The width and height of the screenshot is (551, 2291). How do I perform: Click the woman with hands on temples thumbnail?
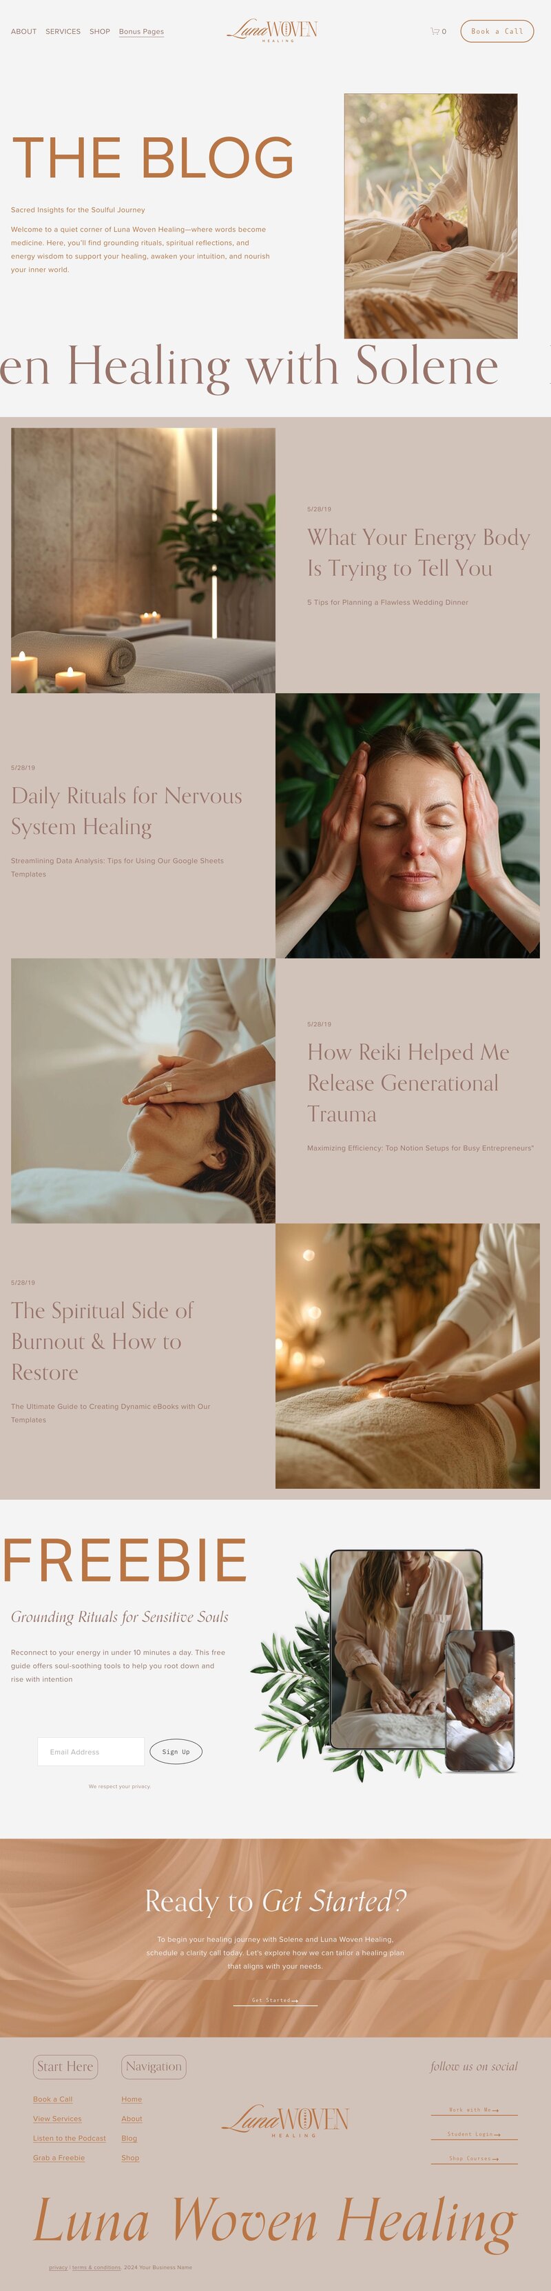click(407, 826)
